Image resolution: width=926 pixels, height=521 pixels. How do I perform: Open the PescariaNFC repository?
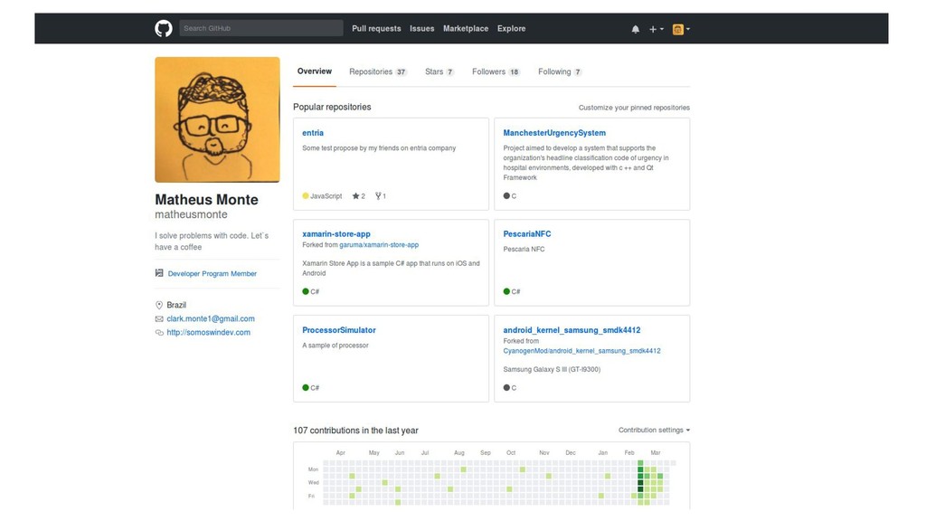(527, 234)
